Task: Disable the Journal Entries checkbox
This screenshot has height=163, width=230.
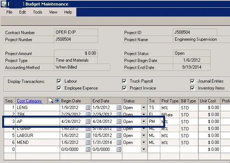Action: [192, 81]
